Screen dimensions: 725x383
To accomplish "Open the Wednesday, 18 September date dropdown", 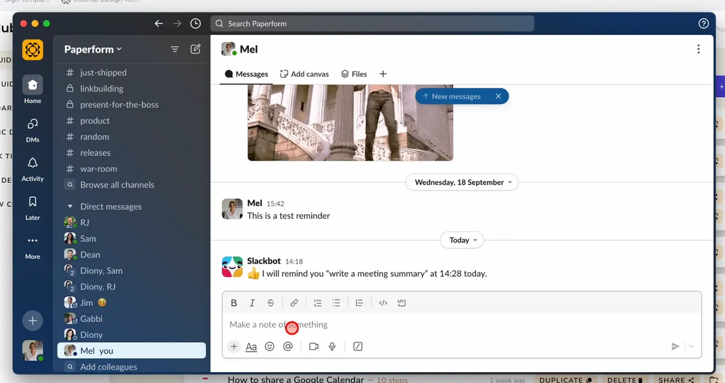I will point(462,182).
